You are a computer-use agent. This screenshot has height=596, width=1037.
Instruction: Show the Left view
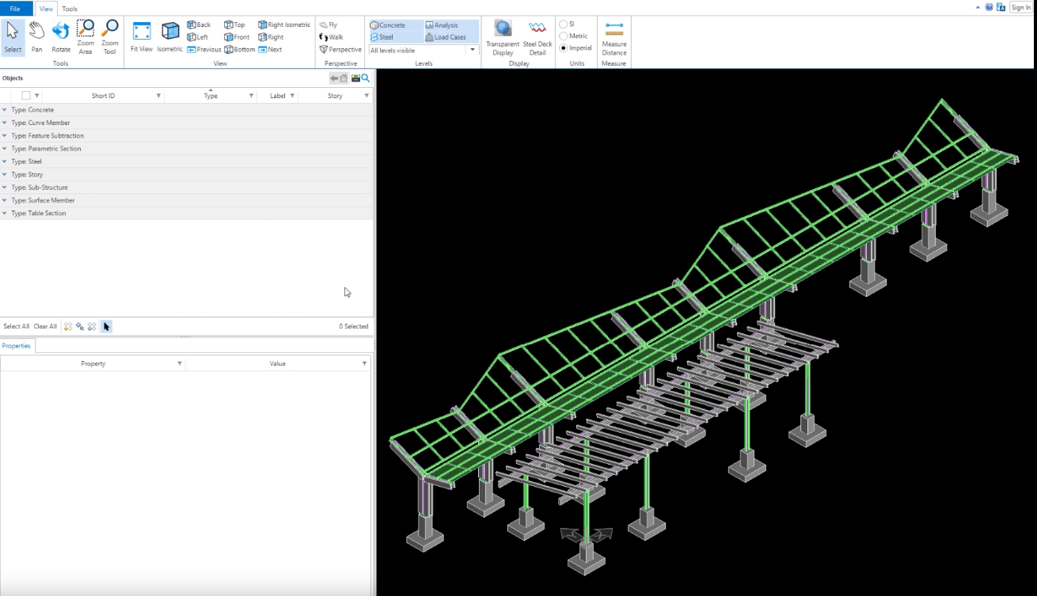point(198,37)
